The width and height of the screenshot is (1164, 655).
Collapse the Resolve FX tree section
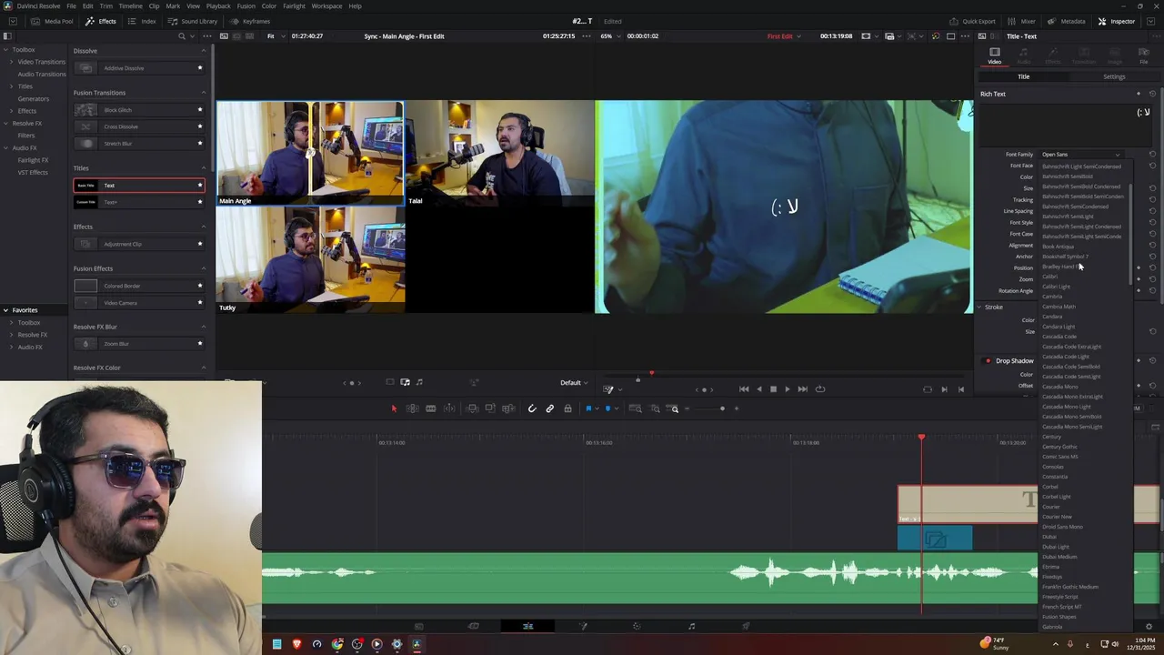pyautogui.click(x=5, y=123)
